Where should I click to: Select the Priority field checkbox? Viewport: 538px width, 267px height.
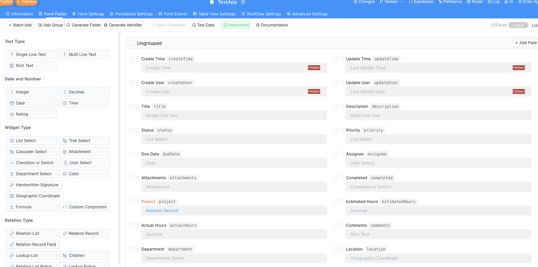336,130
